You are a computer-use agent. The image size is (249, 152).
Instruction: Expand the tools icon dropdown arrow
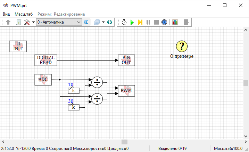pos(33,22)
